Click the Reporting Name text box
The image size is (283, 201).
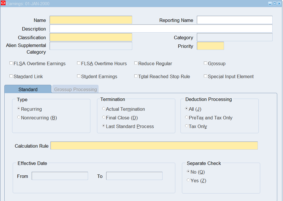234,20
